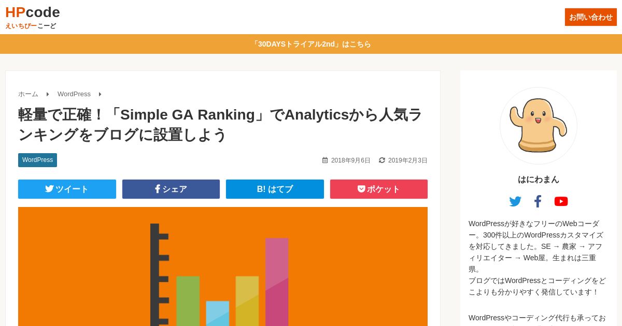
Task: Open the Facebook profile icon in sidebar
Action: [538, 201]
